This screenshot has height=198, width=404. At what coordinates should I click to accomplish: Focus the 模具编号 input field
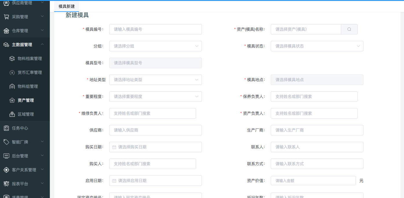[x=155, y=29]
